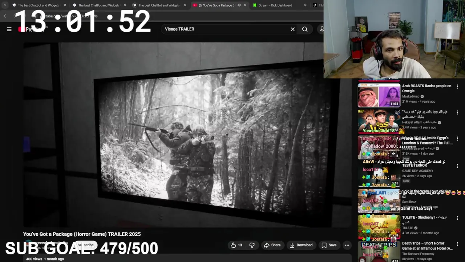Open Arab ROASTS Racist people thumbnail
Screen dimensions: 465x262
[379, 95]
